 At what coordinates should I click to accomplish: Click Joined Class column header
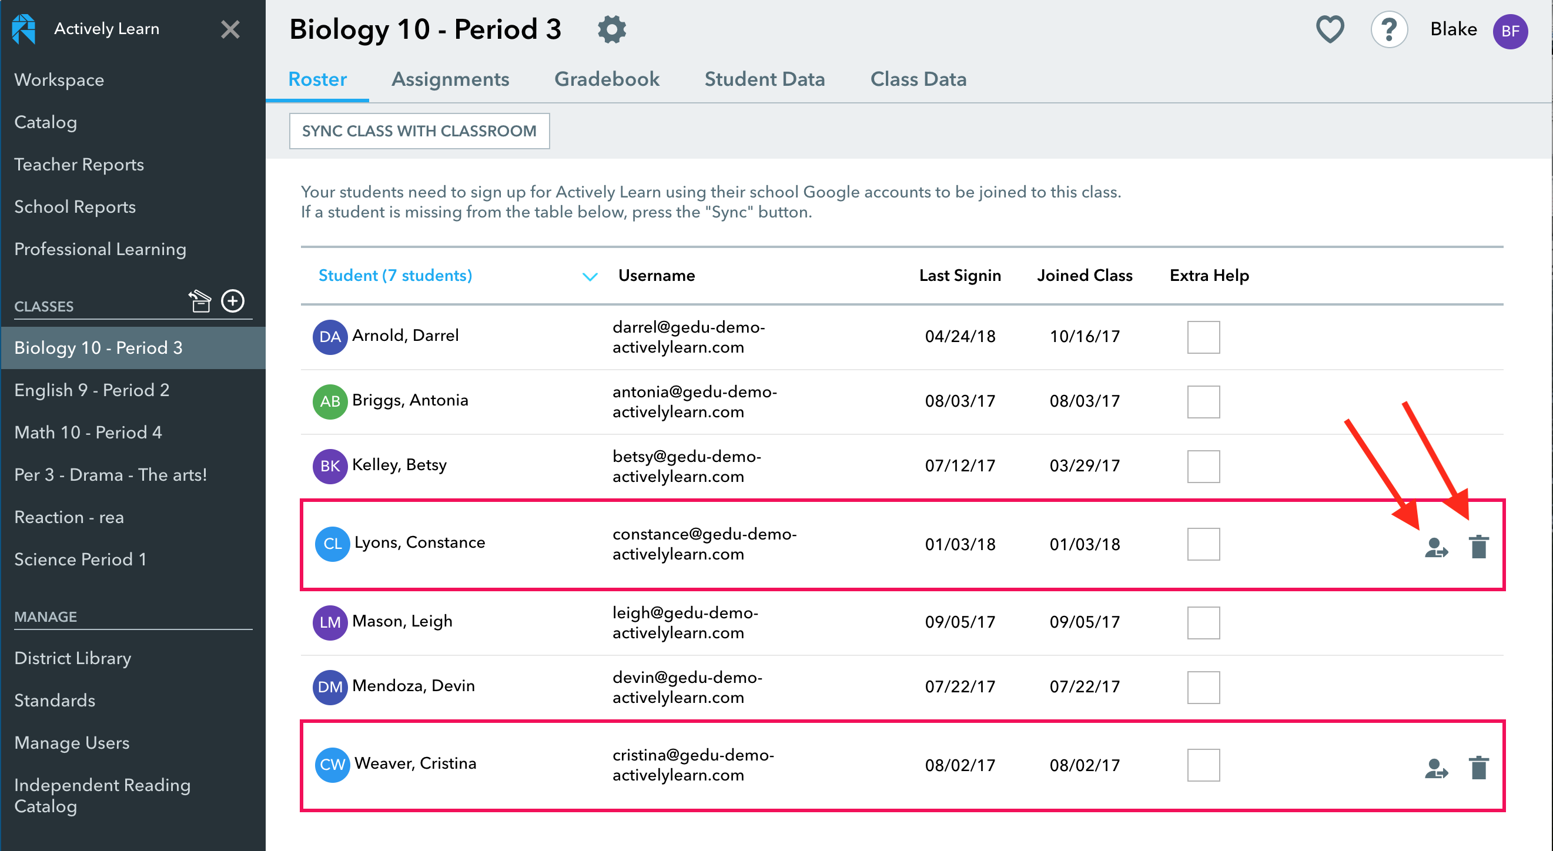[x=1085, y=276]
